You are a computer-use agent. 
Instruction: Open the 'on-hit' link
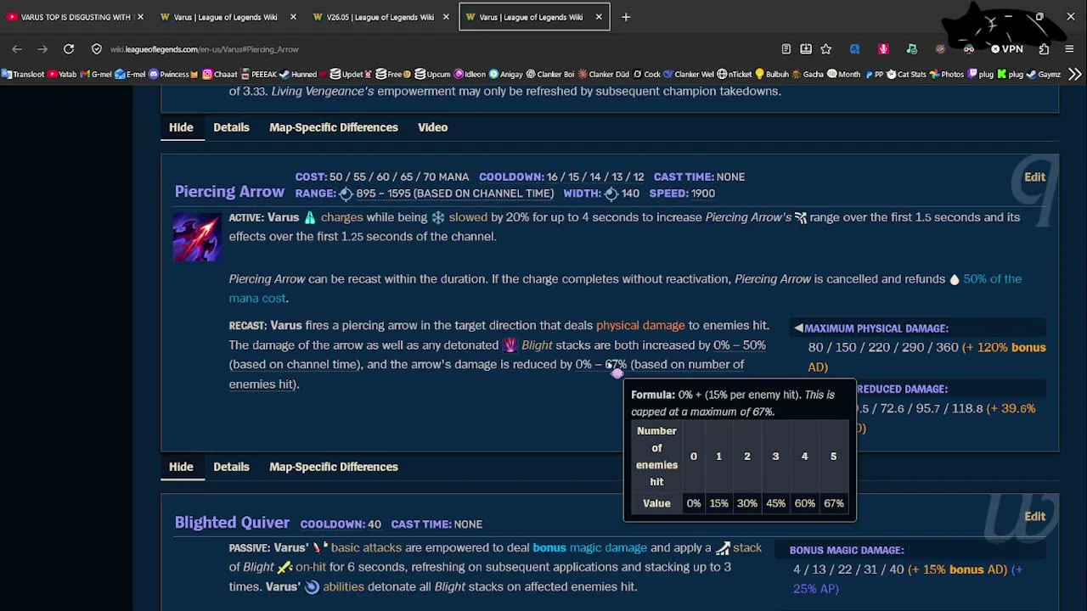[x=310, y=567]
